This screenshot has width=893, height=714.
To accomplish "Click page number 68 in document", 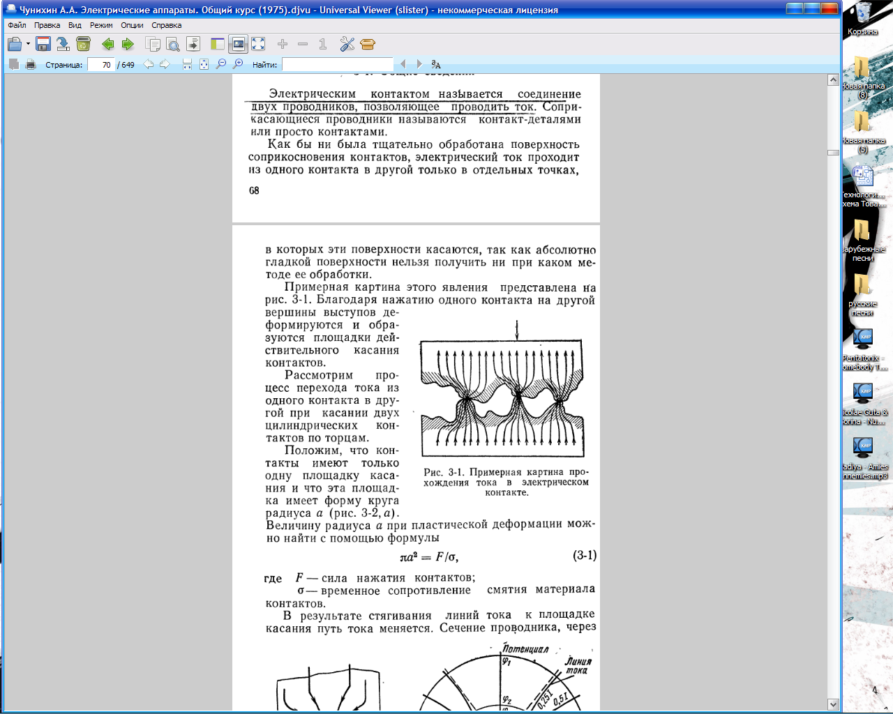I will click(x=254, y=190).
